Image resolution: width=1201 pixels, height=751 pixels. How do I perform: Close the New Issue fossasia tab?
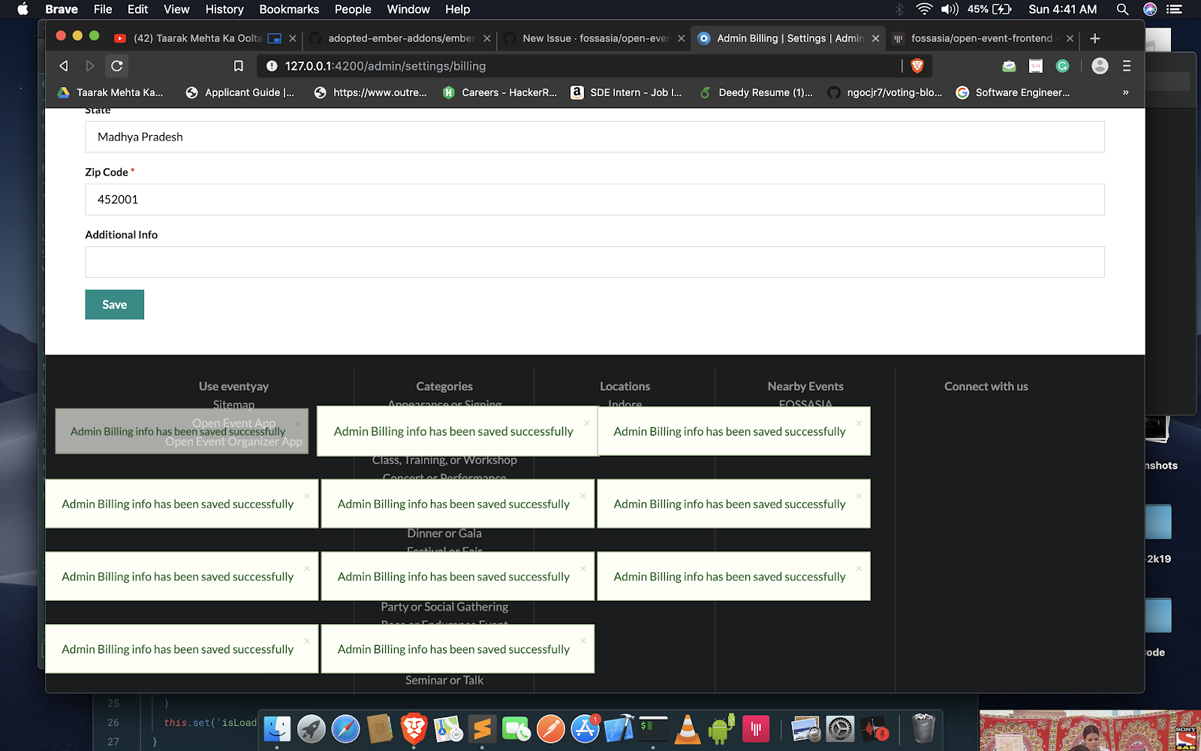(682, 38)
